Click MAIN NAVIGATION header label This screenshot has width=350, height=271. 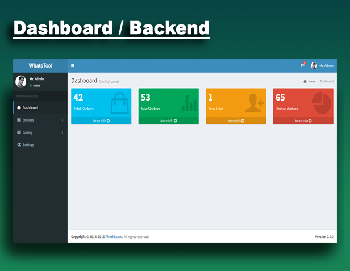point(27,96)
